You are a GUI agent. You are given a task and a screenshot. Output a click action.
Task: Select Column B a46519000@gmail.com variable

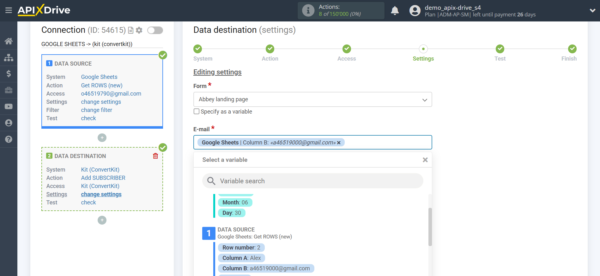coord(266,268)
